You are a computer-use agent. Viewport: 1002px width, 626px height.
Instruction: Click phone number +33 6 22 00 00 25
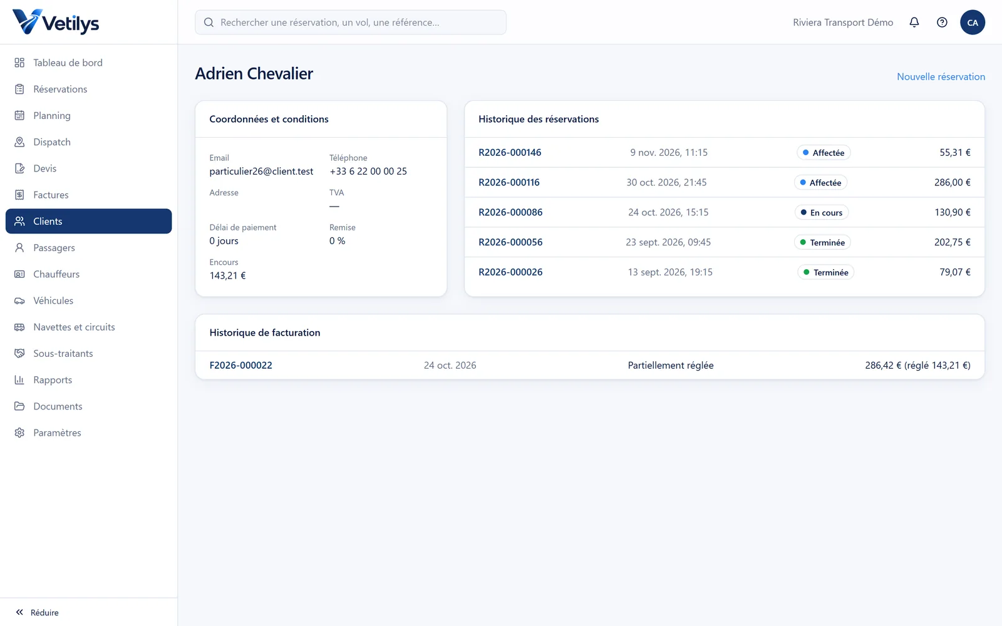[x=368, y=171]
